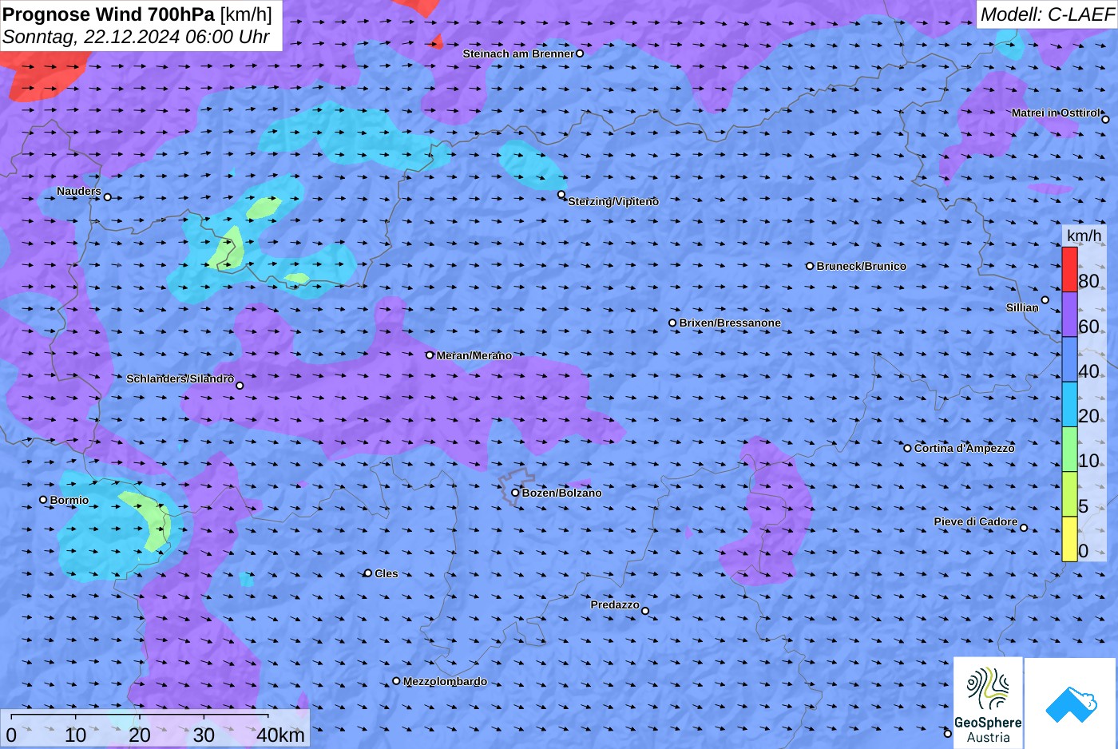Click the 'km/h' legend heading

(x=1084, y=236)
